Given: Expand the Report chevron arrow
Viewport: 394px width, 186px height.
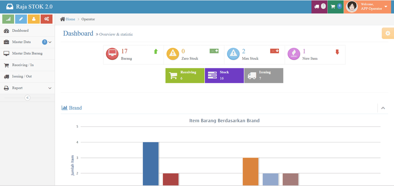Looking at the screenshot, I should (x=50, y=88).
